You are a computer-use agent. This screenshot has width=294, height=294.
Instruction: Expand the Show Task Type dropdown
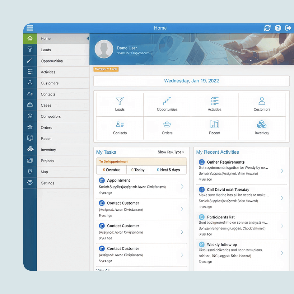click(x=171, y=152)
